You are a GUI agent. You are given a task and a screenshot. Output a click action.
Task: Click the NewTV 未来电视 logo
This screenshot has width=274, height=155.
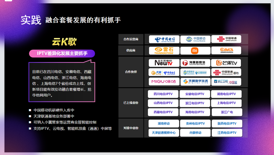(x=164, y=63)
